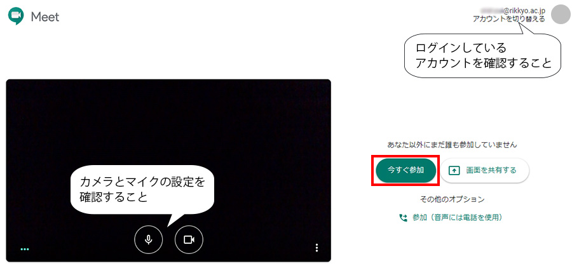Click the カメラとマイクの設定を確認すること callout

coord(142,190)
